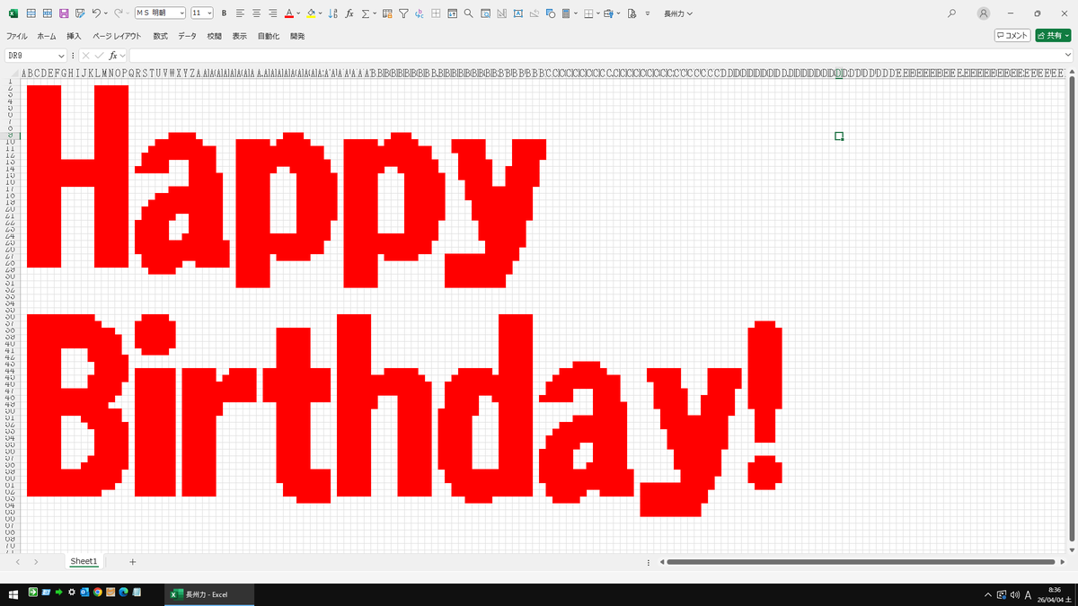Show hidden tray icons with the chevron
The width and height of the screenshot is (1078, 606).
click(988, 593)
